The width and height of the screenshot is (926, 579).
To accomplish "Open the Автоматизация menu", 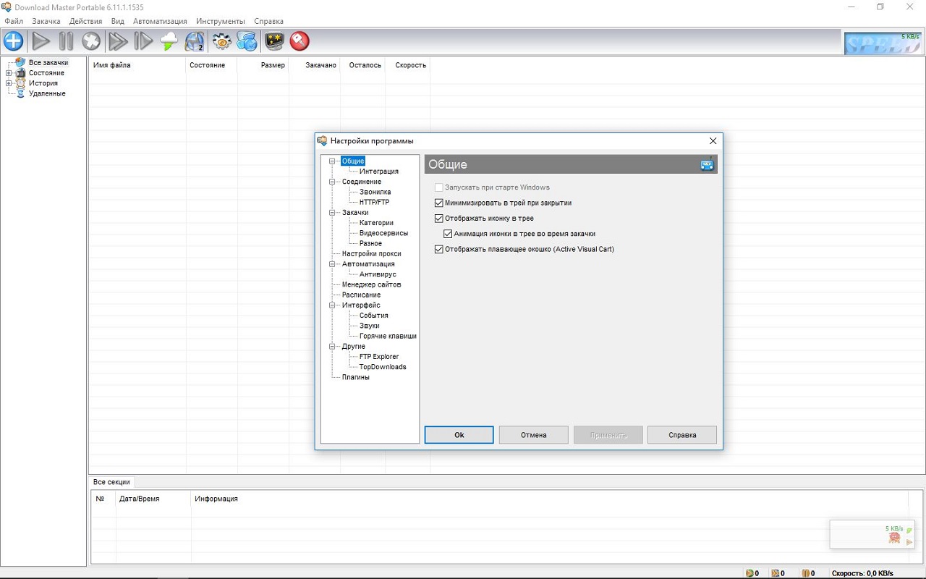I will [160, 21].
